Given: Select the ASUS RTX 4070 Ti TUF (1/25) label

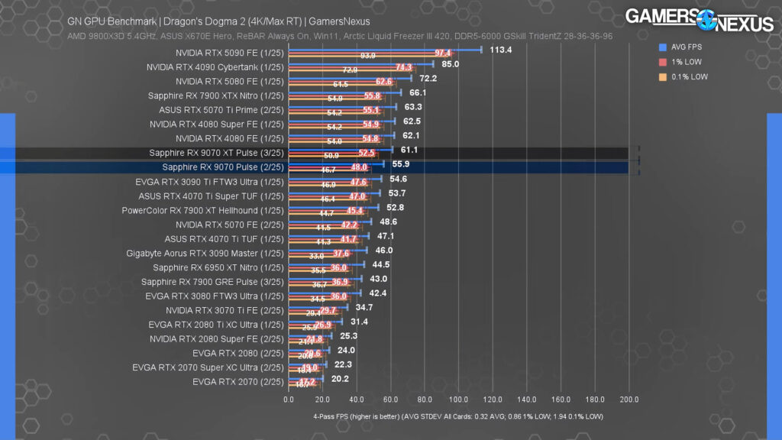Looking at the screenshot, I should point(224,239).
